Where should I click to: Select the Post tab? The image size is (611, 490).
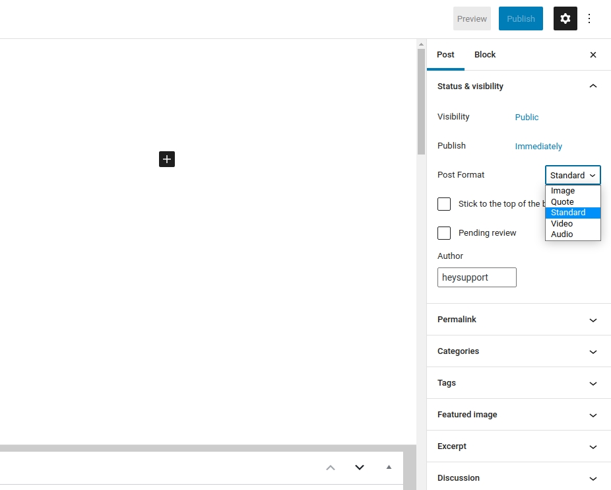coord(445,55)
